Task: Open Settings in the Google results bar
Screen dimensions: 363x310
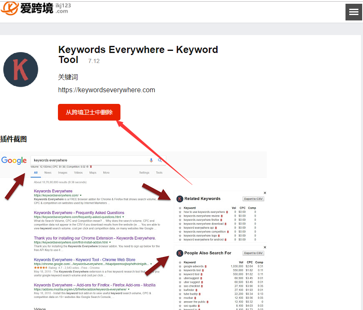Action: (144, 173)
